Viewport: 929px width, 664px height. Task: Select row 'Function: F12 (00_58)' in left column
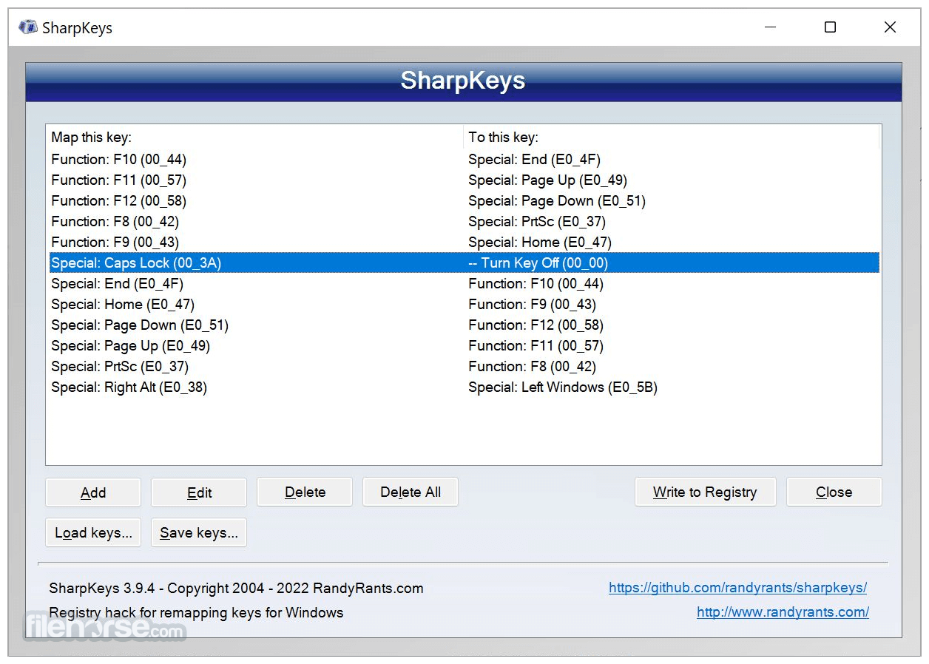[119, 200]
